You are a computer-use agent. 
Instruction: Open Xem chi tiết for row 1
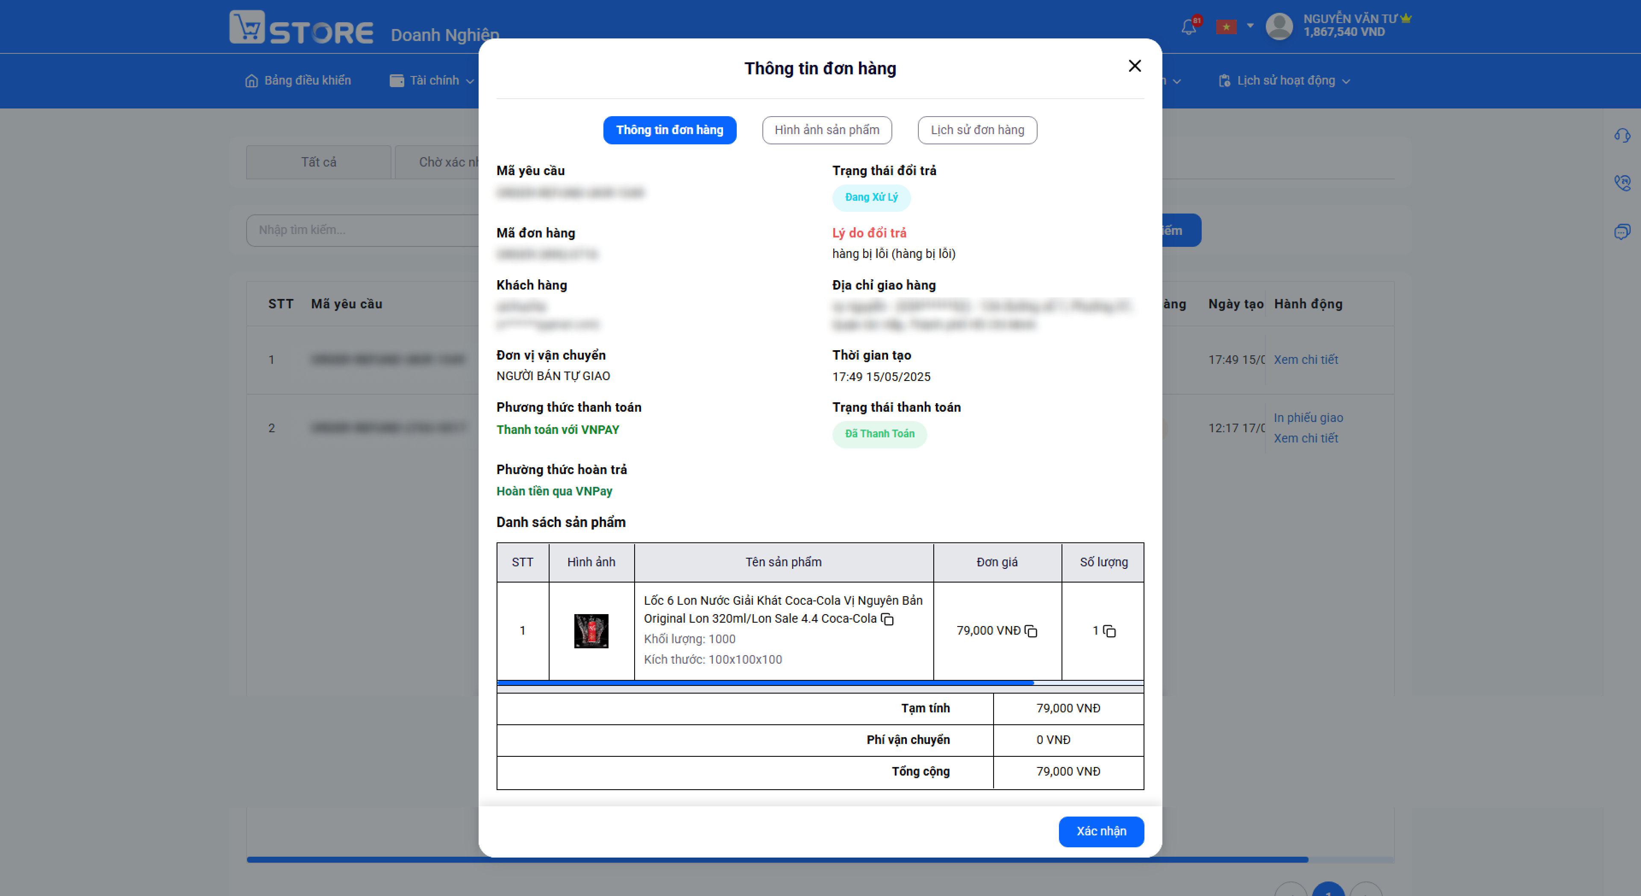click(1306, 360)
